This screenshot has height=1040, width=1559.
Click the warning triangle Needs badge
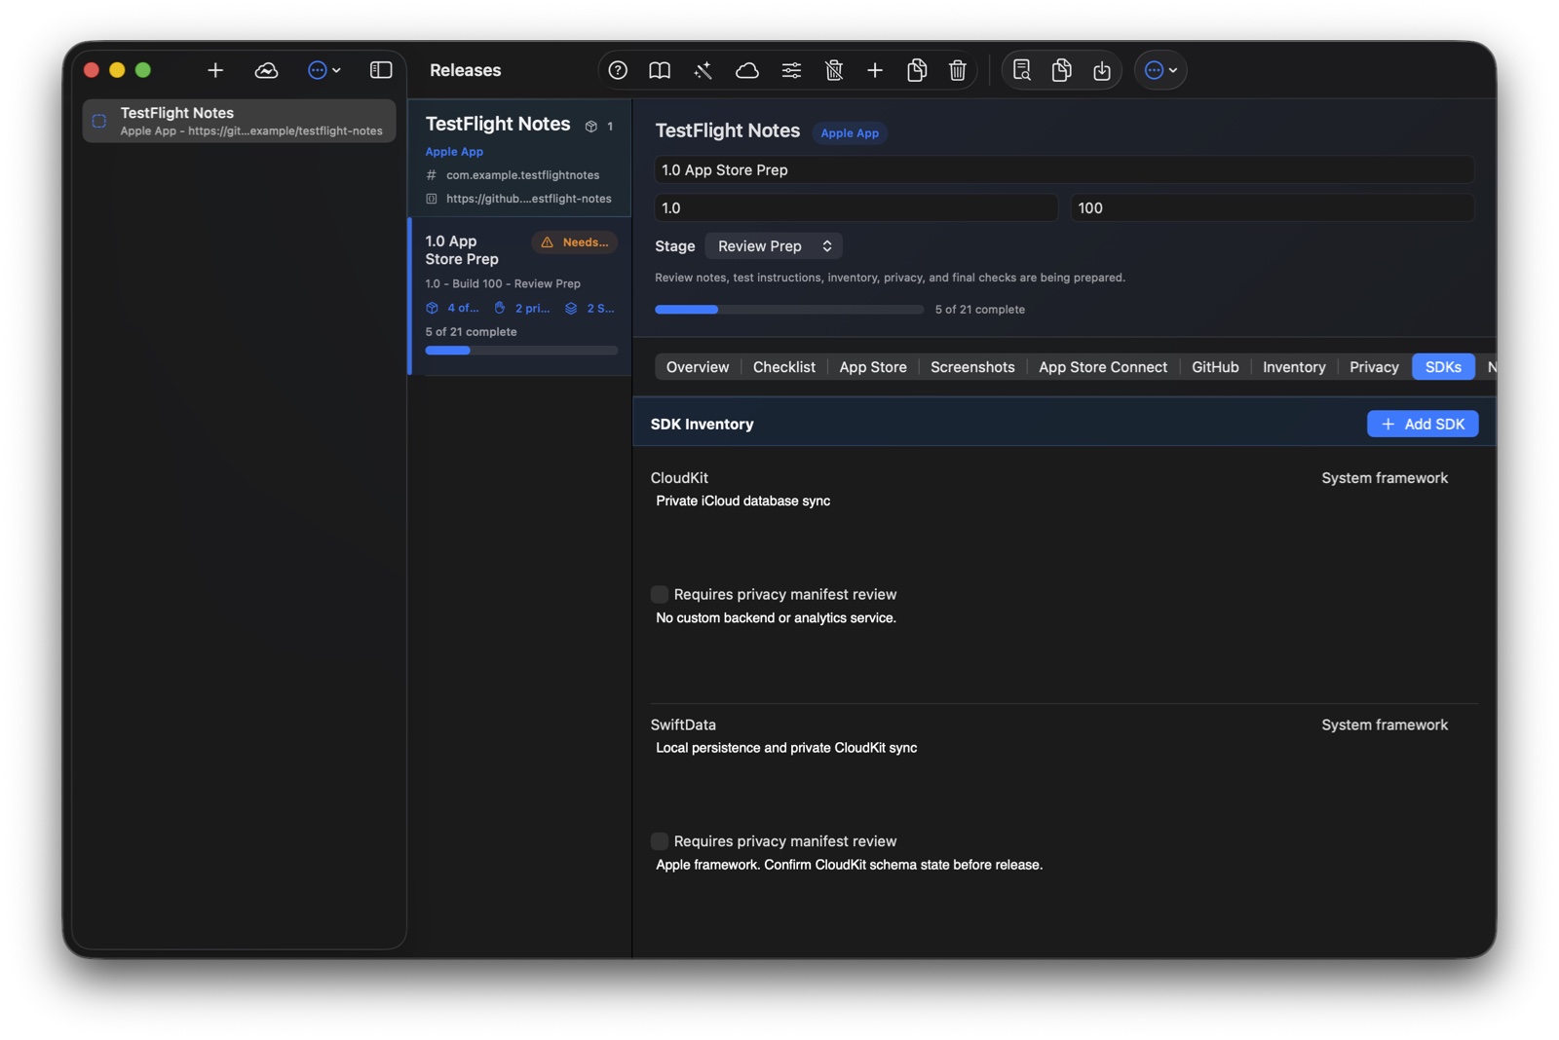point(575,242)
